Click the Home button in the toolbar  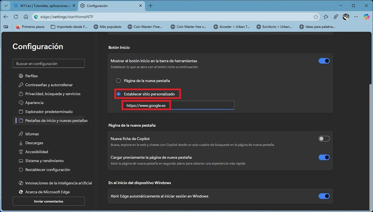(26, 17)
